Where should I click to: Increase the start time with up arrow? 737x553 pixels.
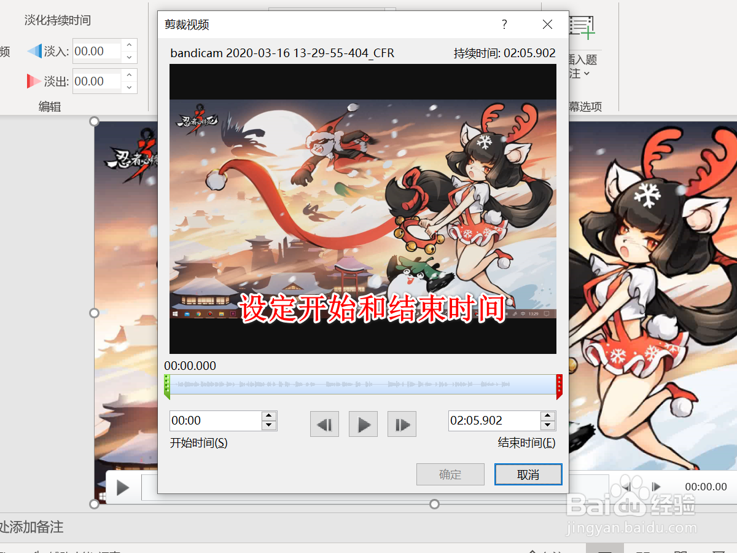[x=270, y=416]
